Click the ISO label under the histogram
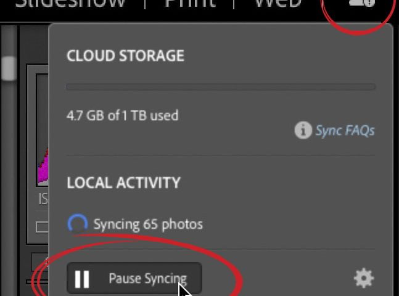The height and width of the screenshot is (296, 399). [x=43, y=199]
